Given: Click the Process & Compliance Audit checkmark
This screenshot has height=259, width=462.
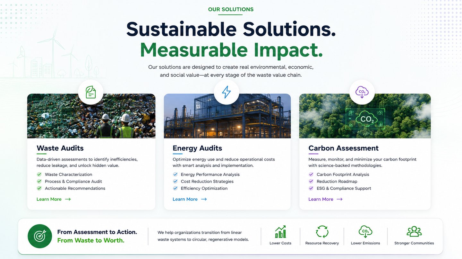Looking at the screenshot, I should pyautogui.click(x=39, y=181).
